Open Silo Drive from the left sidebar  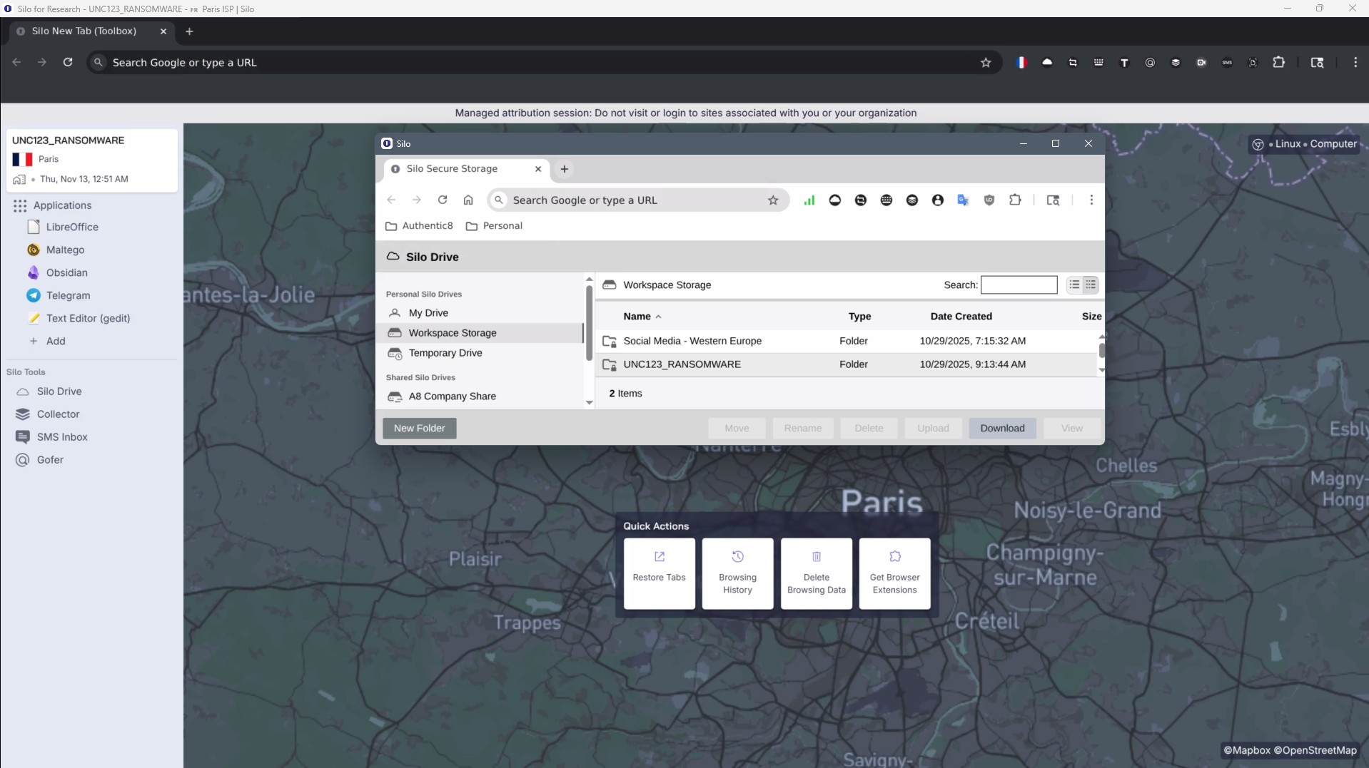59,391
